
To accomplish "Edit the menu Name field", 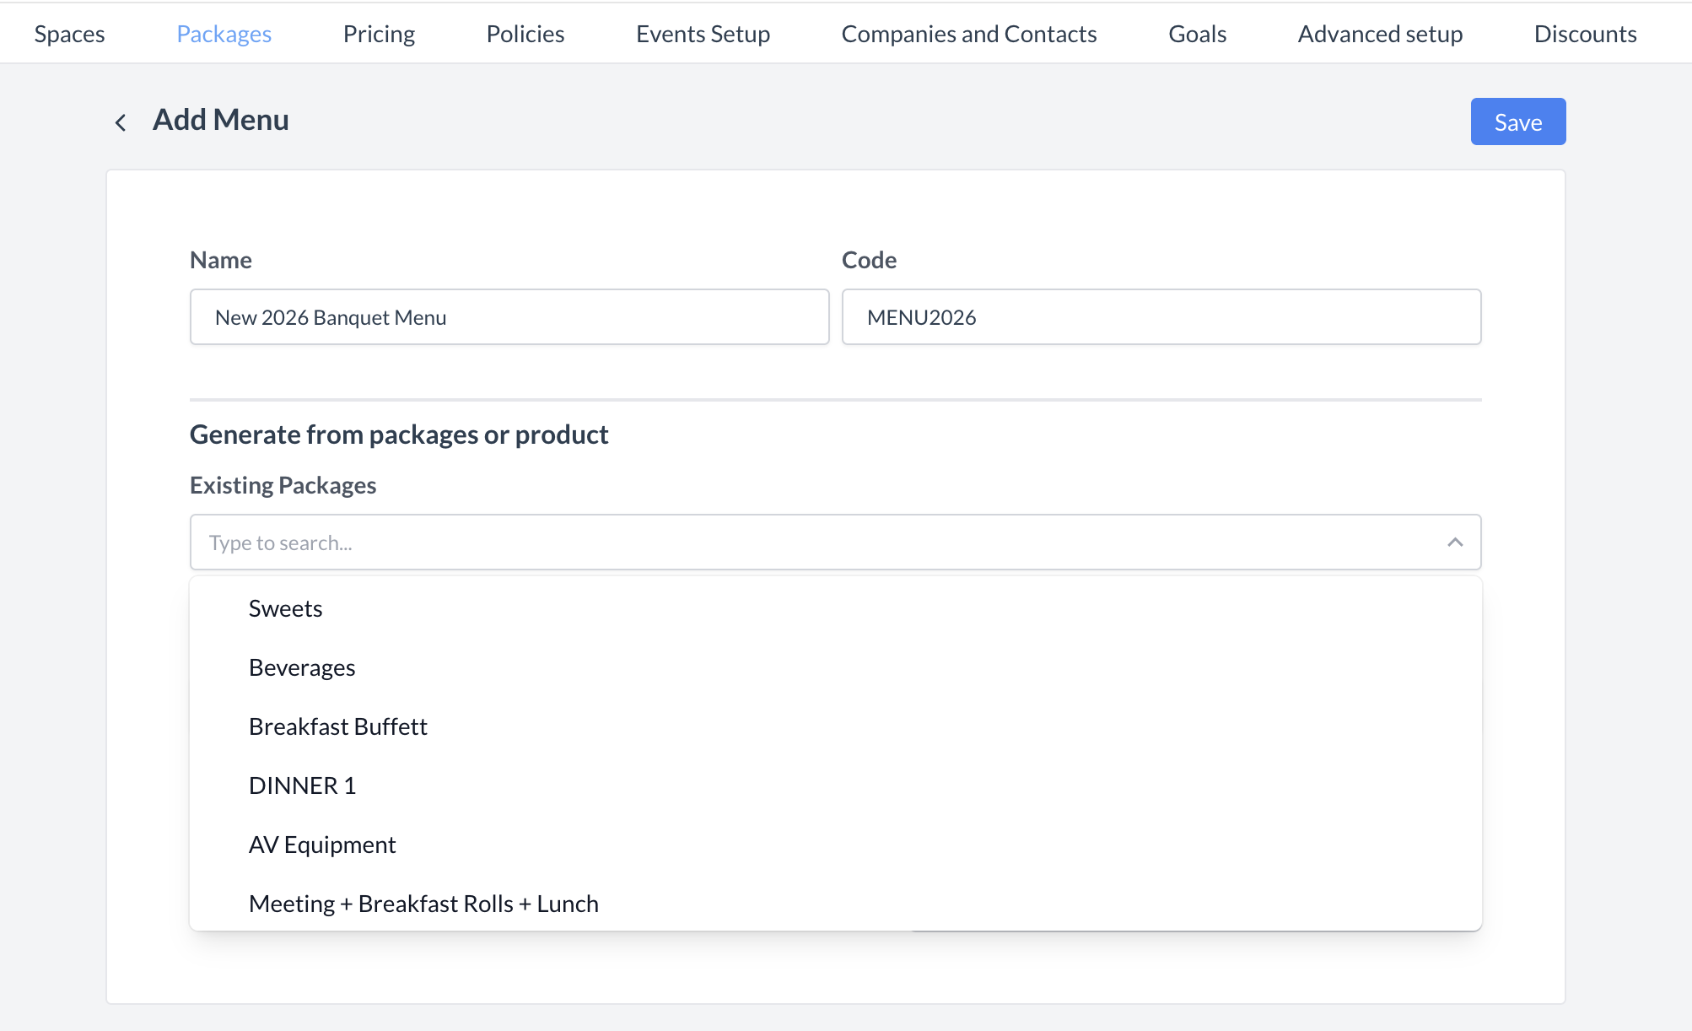I will (x=509, y=316).
